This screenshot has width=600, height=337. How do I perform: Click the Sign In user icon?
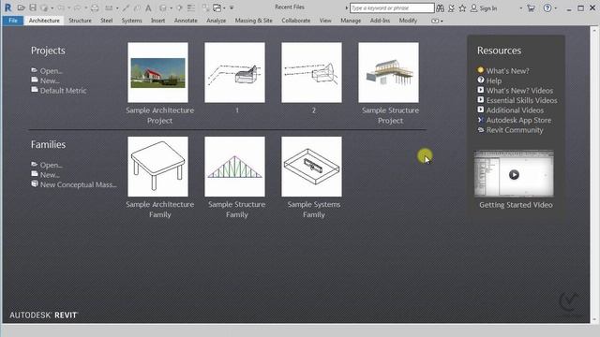pyautogui.click(x=473, y=8)
